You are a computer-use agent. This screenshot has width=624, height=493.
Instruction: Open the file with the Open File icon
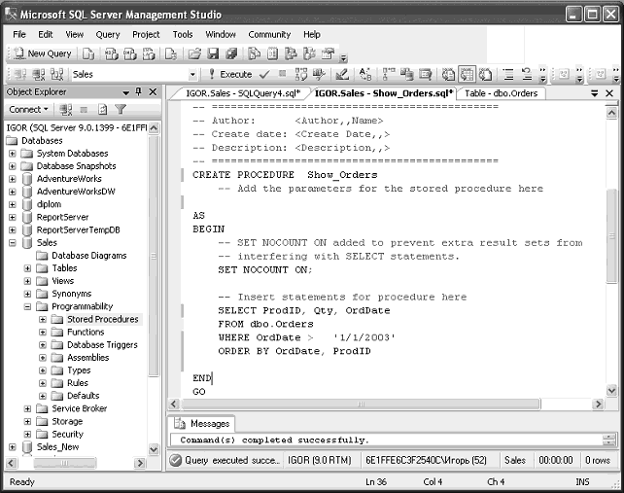coord(194,53)
